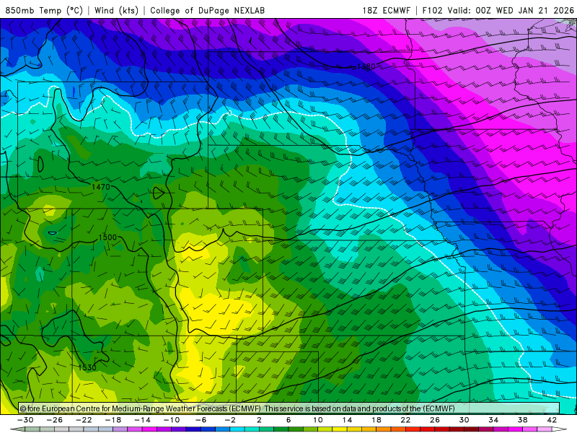577x433 pixels.
Task: Click the positive 2 color scale label
Action: (x=260, y=420)
